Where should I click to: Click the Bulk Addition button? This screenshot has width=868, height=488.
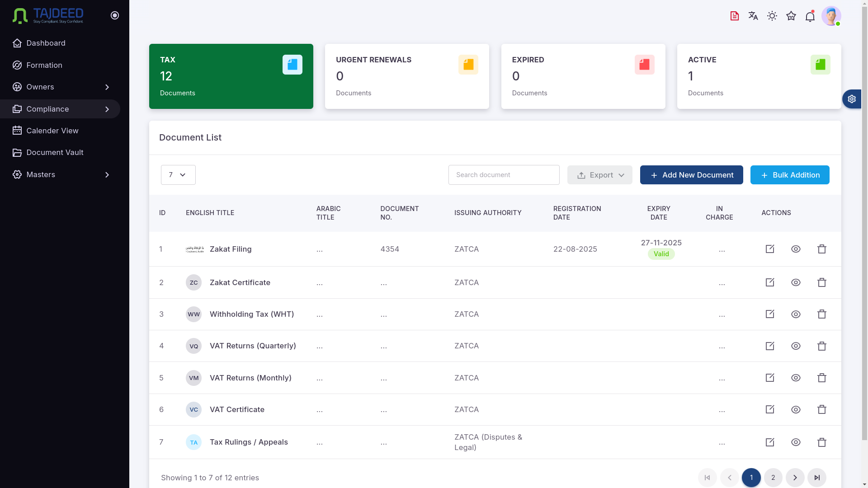(x=789, y=175)
